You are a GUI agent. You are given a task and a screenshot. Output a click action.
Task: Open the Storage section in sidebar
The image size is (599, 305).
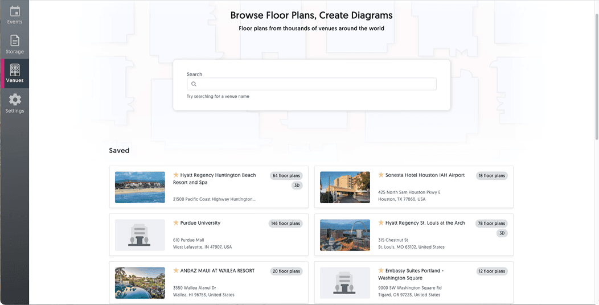[x=14, y=44]
